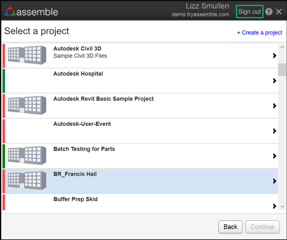287x240 pixels.
Task: Expand the BR_Francis Hall row chevron
Action: pos(274,181)
